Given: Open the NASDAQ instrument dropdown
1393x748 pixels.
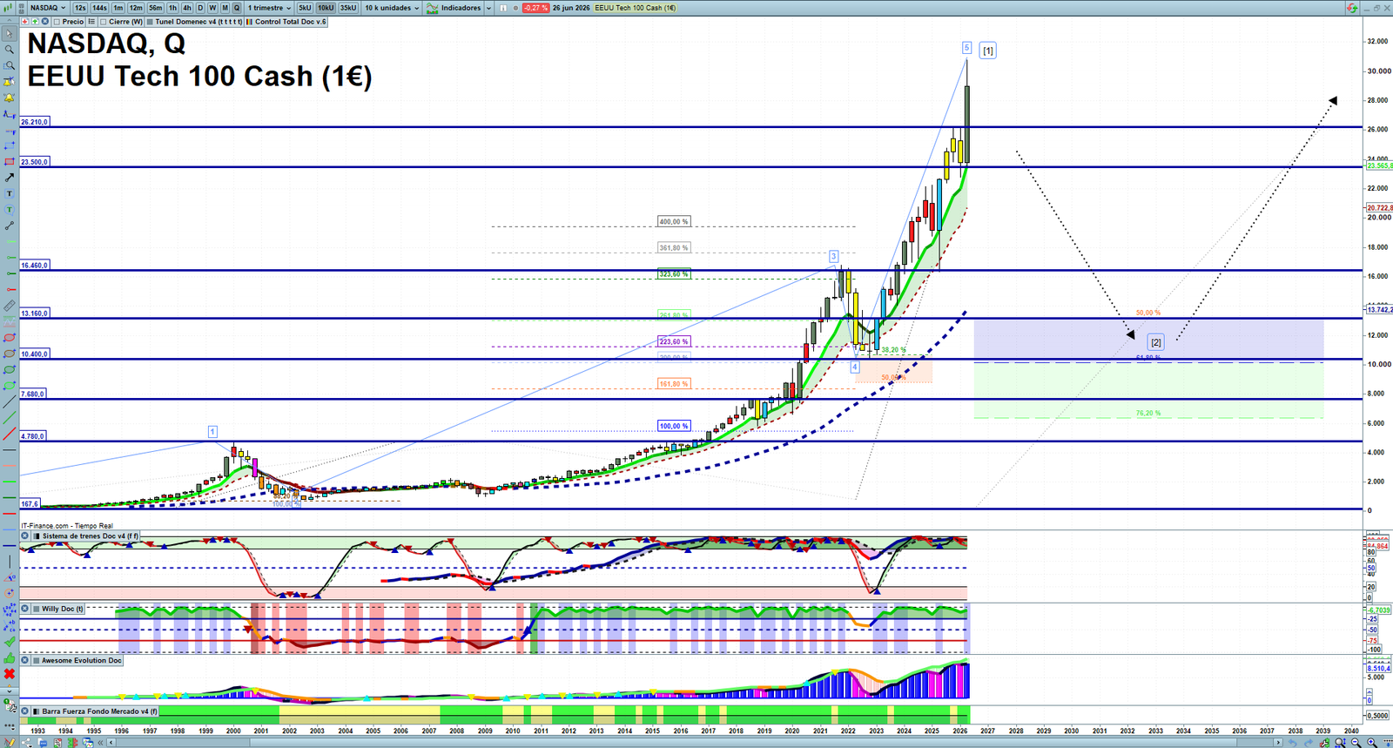Looking at the screenshot, I should (47, 8).
